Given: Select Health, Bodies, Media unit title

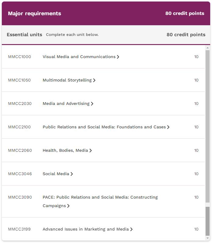Looking at the screenshot, I should click(x=65, y=150).
